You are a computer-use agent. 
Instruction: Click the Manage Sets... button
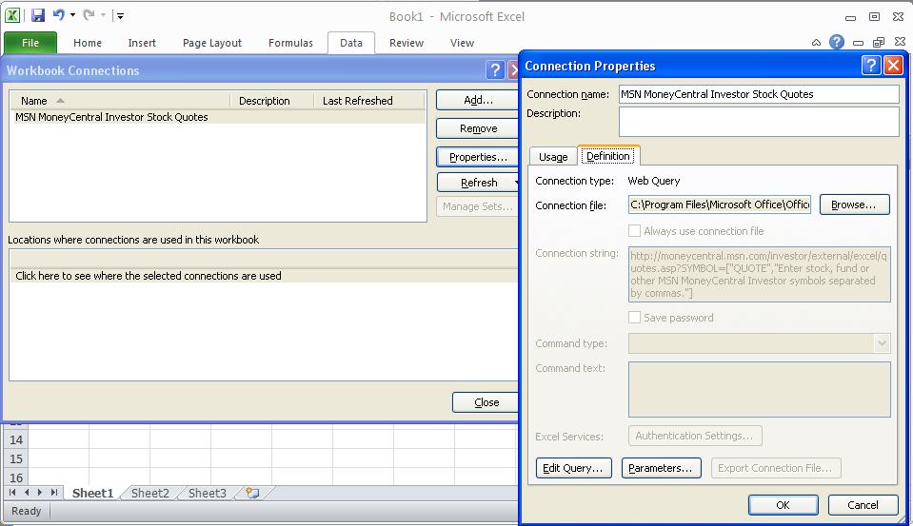point(478,206)
